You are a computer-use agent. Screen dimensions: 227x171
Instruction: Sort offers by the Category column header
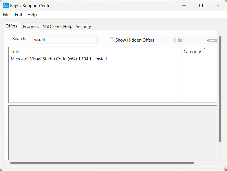pyautogui.click(x=192, y=52)
